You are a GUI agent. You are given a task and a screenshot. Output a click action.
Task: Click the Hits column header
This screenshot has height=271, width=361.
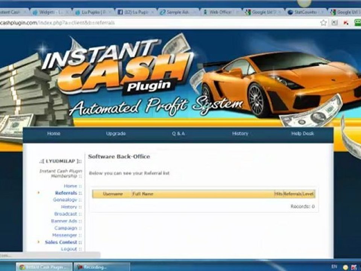coord(279,194)
